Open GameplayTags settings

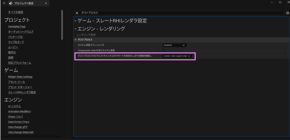click(x=17, y=27)
